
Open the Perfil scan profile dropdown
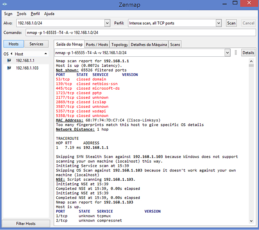(x=219, y=23)
